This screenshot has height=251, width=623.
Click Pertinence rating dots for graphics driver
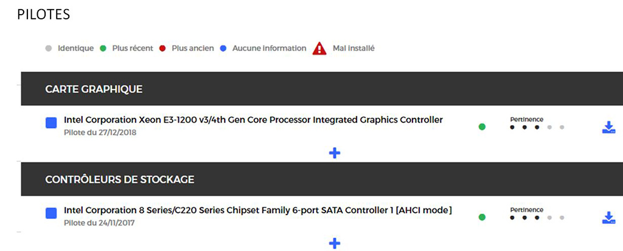[x=537, y=128]
